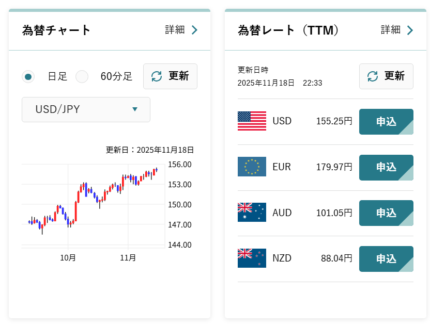Select the 60分足 radio button
The image size is (430, 326).
[x=82, y=77]
